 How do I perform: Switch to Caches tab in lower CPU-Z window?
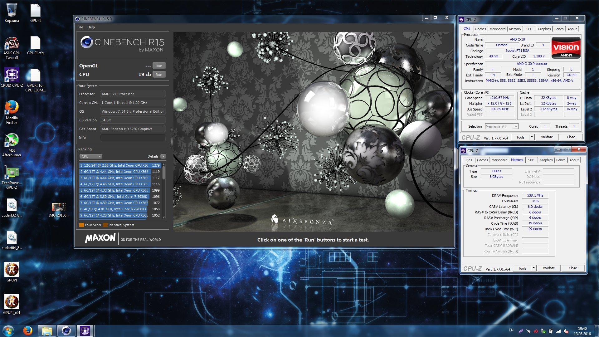click(x=482, y=160)
